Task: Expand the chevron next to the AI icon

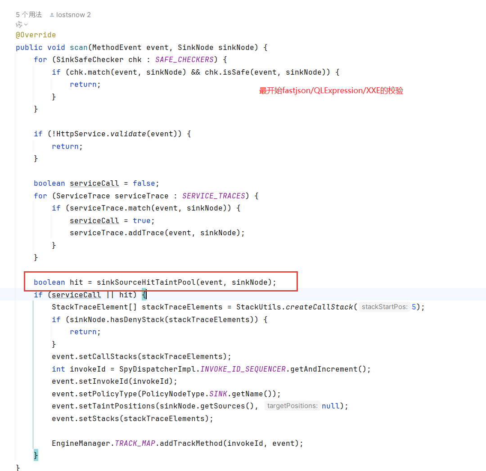Action: pos(26,25)
